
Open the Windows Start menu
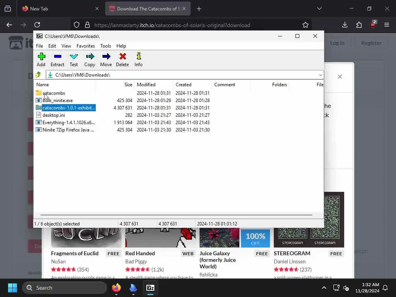12,288
